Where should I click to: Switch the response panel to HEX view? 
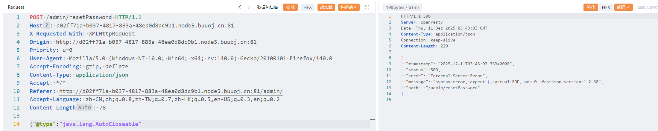tap(606, 7)
